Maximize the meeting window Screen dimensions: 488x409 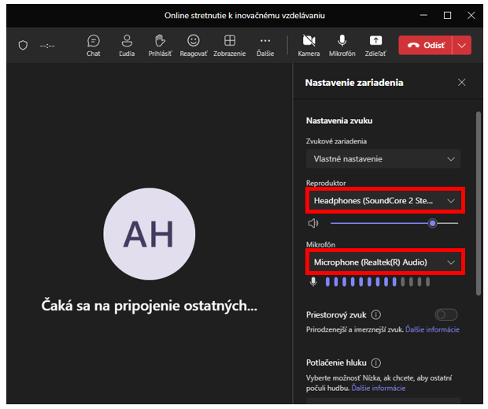[x=447, y=15]
